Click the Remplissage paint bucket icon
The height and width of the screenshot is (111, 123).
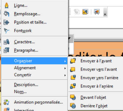[6, 14]
